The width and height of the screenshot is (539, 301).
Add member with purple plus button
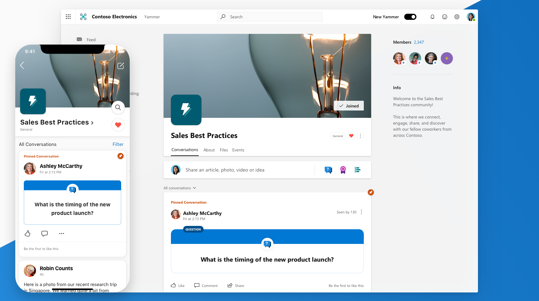pos(447,58)
